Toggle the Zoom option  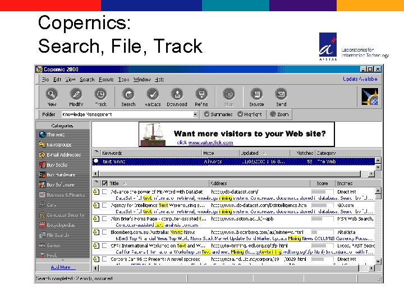pos(279,114)
